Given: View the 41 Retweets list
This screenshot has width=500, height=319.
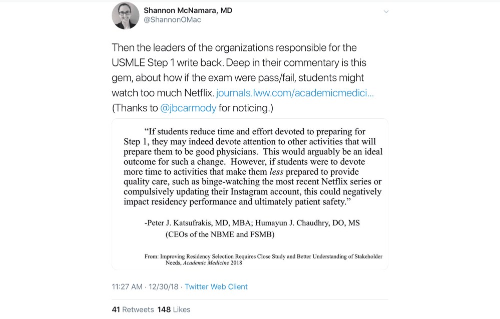Looking at the screenshot, I should pyautogui.click(x=133, y=310).
